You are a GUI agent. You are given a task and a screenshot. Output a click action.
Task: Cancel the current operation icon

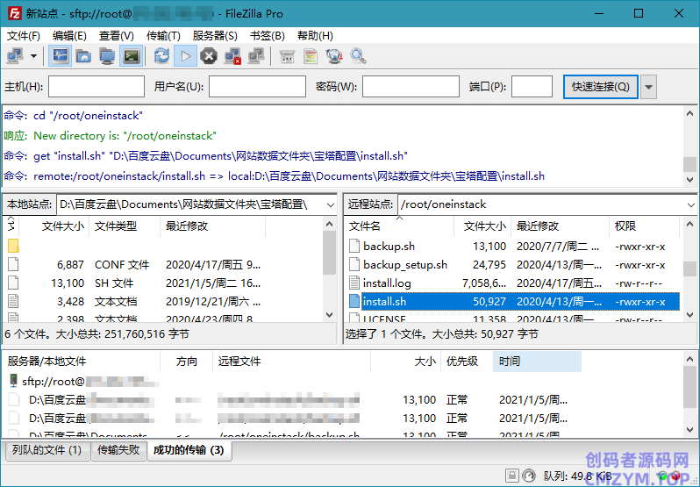pos(209,56)
